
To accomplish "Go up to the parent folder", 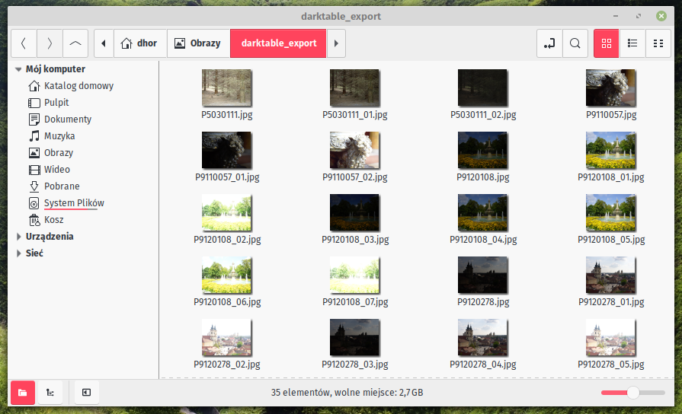I will (x=75, y=43).
